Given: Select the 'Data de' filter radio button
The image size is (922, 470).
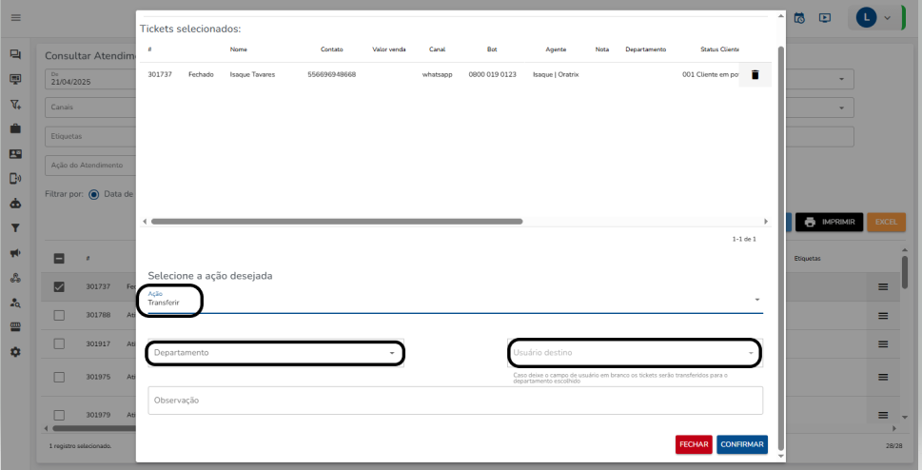Looking at the screenshot, I should (94, 194).
